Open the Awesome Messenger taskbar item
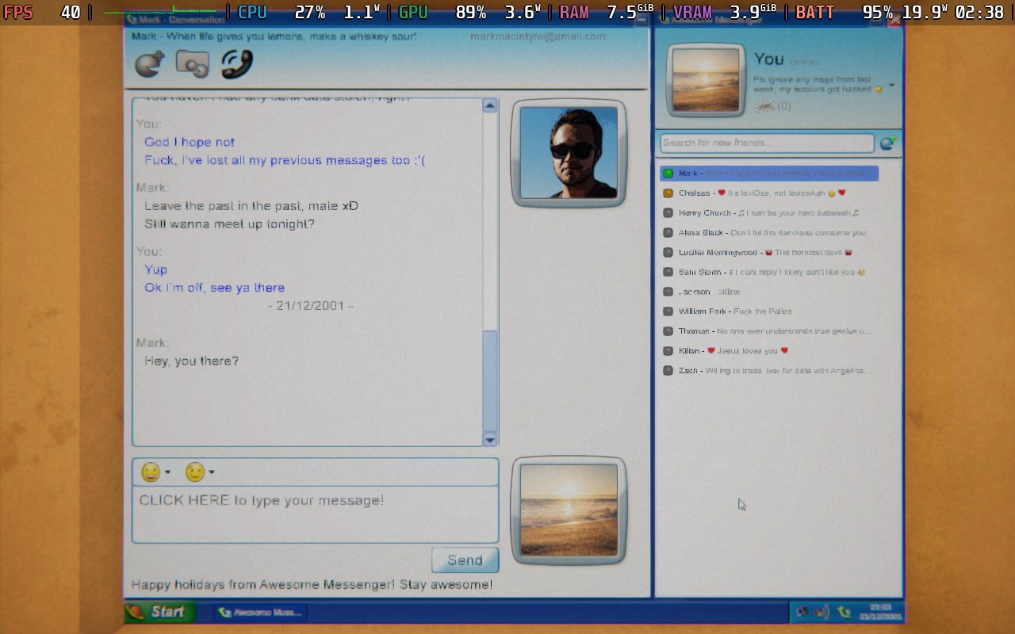1015x634 pixels. [259, 612]
